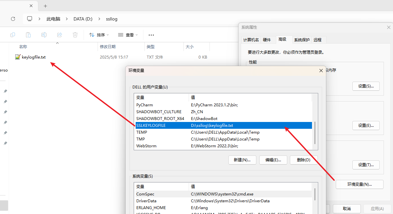
Task: Click the 环境变量(N)... button
Action: click(x=359, y=184)
